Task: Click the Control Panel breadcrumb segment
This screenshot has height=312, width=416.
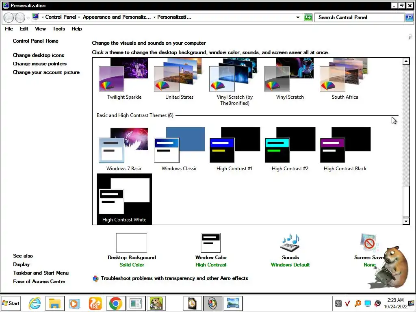Action: point(61,17)
